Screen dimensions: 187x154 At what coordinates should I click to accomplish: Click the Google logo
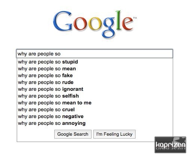pos(95,24)
